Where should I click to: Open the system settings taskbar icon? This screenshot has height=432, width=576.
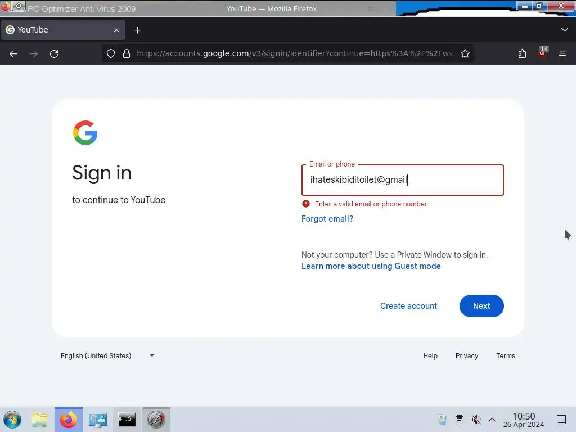[98, 420]
